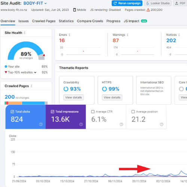
Task: Click the help icon on Average CTR card
Action: tap(121, 124)
